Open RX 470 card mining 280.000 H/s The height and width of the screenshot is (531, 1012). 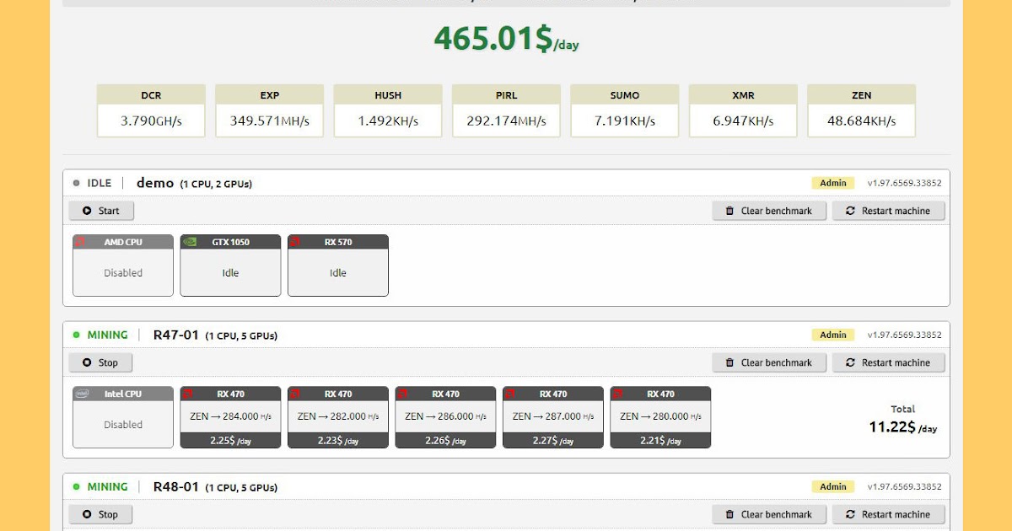pos(660,417)
